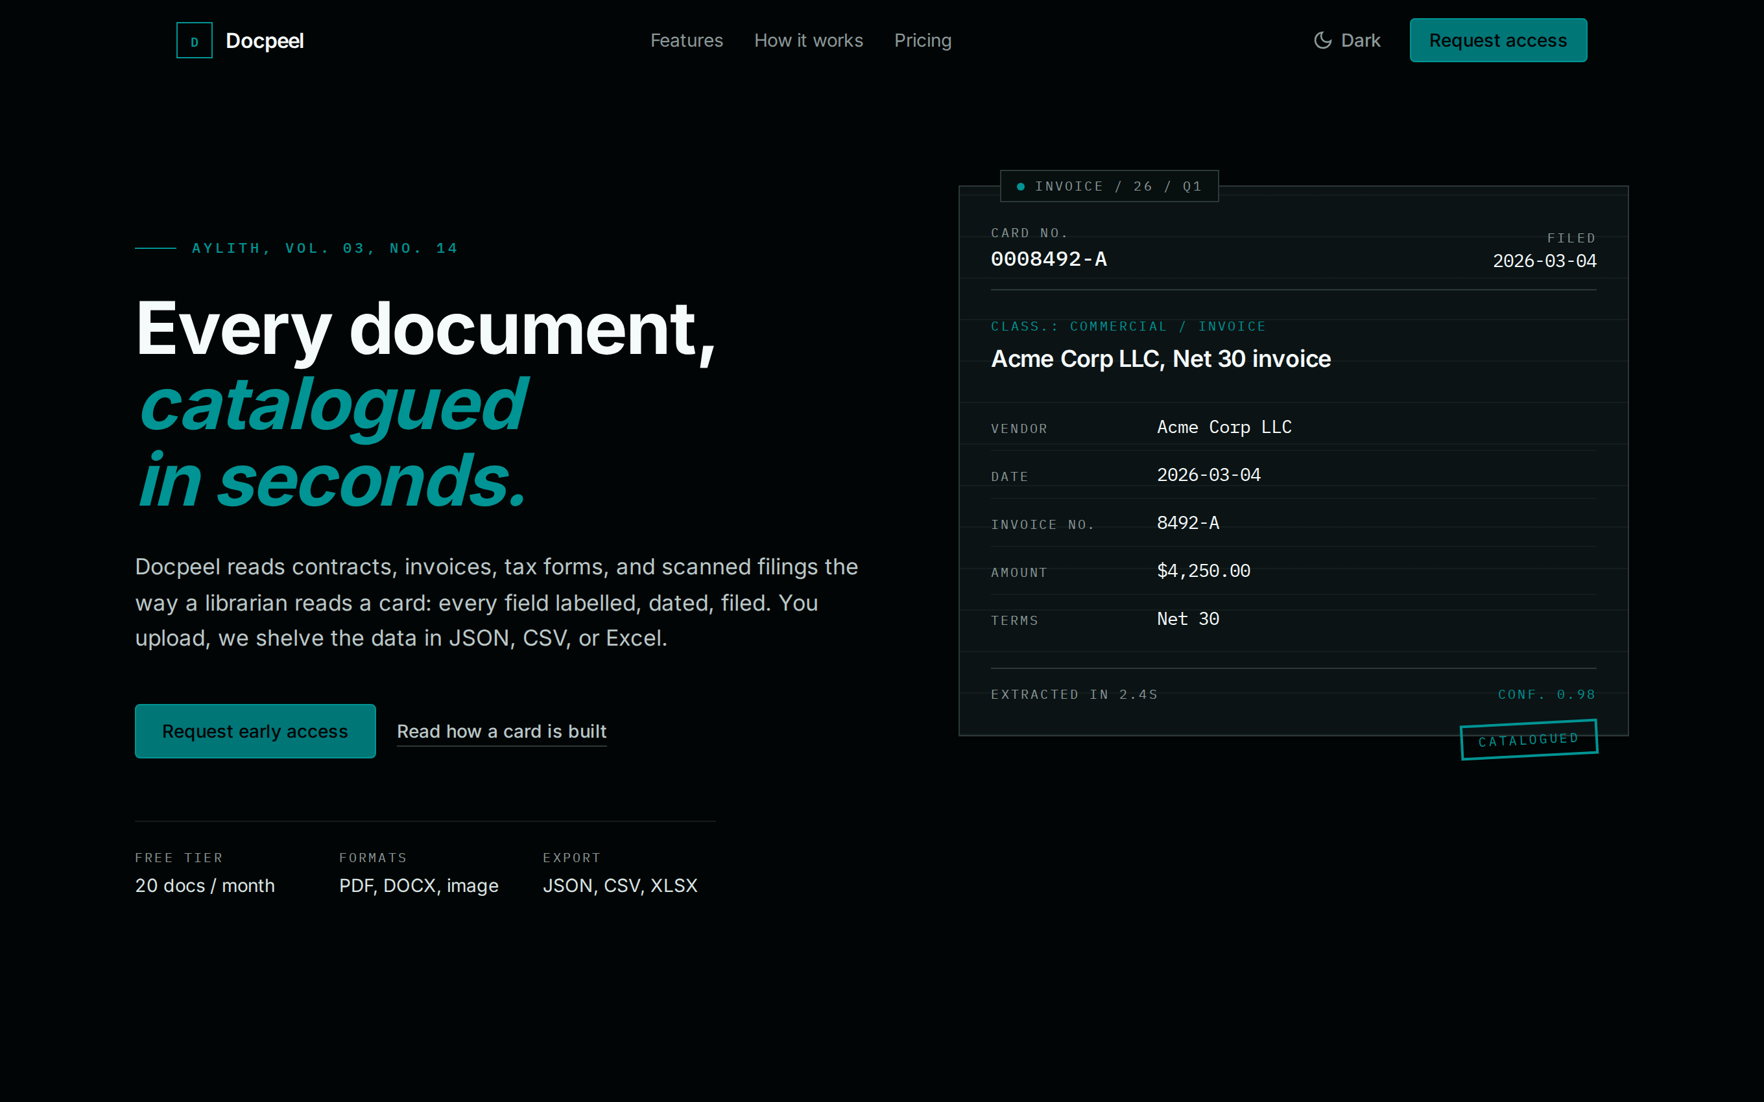
Task: Click the VENDOR field label
Action: (x=1019, y=429)
